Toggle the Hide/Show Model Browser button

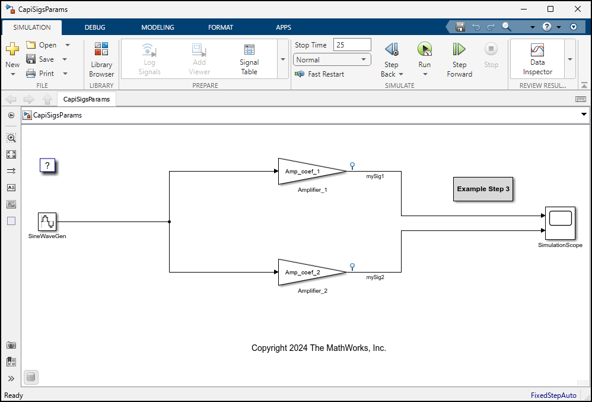coord(11,115)
